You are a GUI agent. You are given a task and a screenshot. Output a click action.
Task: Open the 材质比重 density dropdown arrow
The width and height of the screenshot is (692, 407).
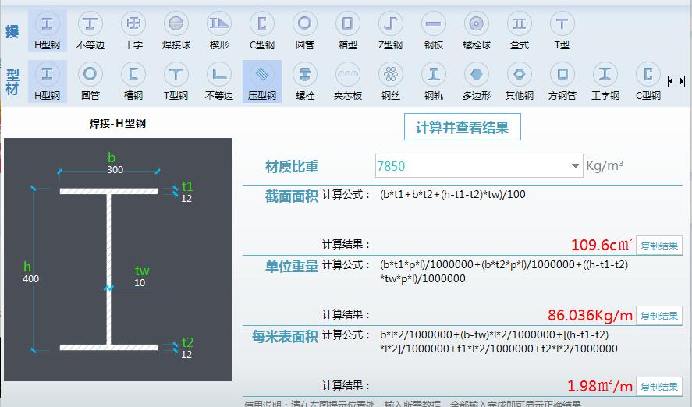click(575, 166)
